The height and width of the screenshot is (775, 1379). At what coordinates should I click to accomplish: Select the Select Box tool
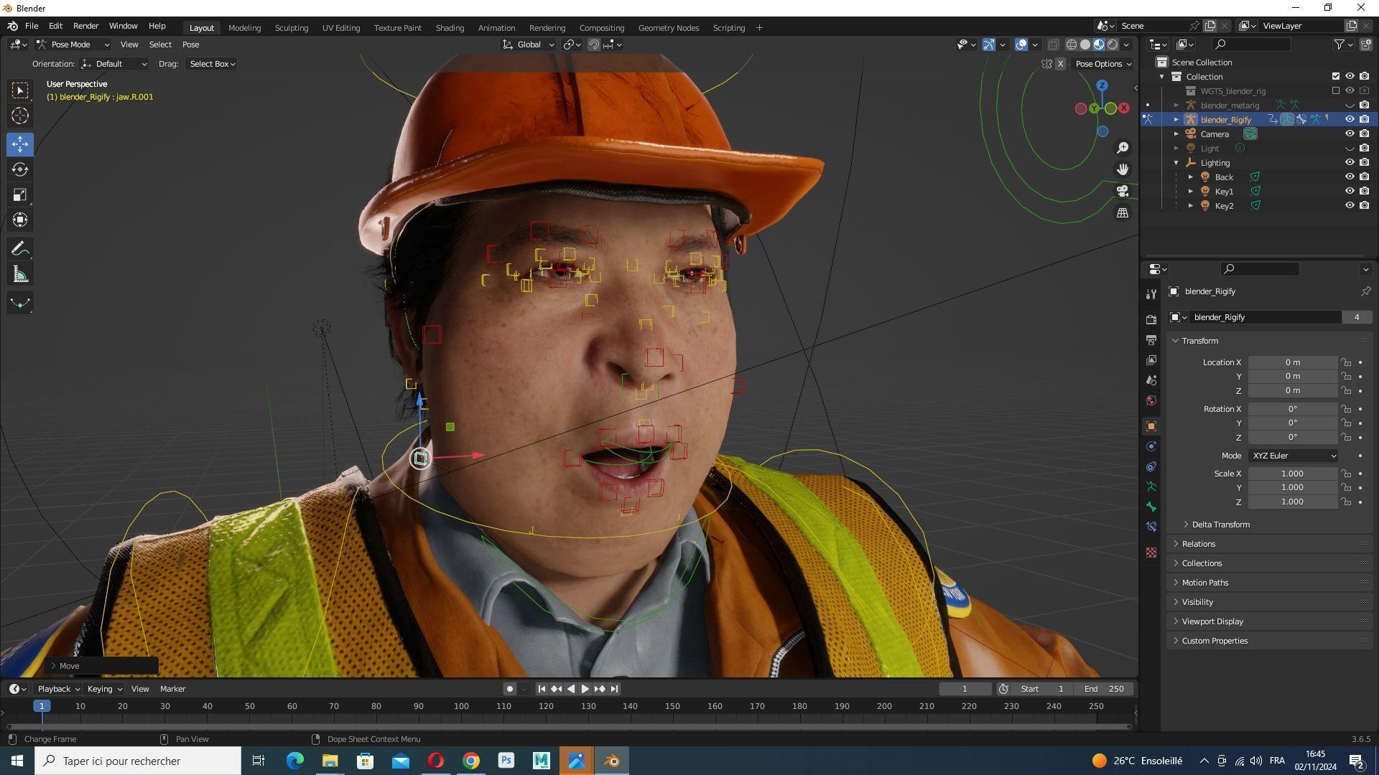(x=20, y=90)
